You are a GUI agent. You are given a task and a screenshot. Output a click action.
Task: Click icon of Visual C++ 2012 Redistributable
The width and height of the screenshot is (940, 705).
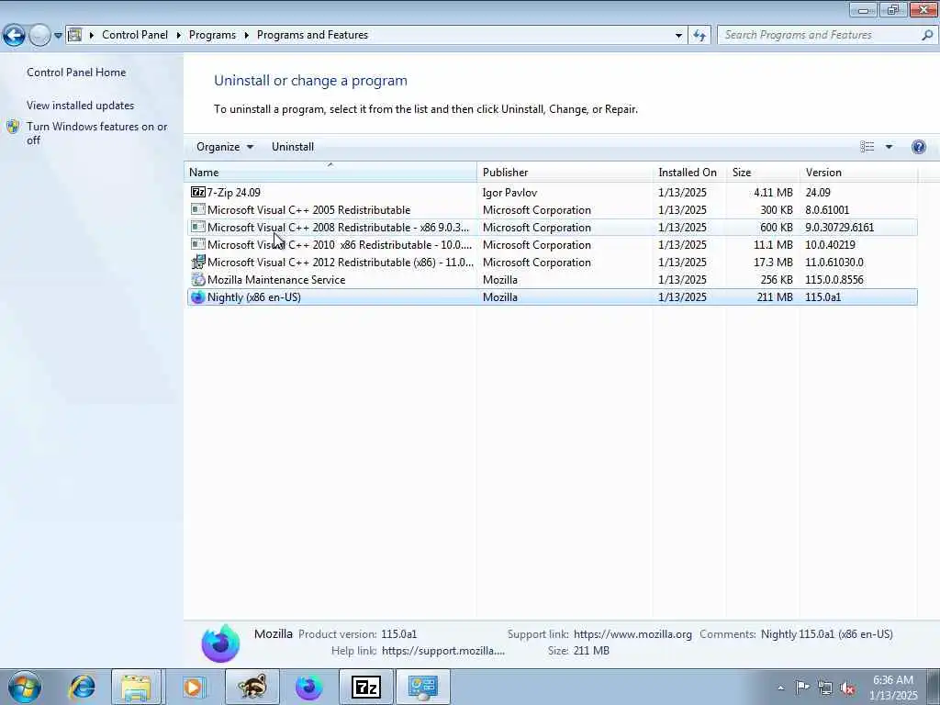[x=198, y=262]
